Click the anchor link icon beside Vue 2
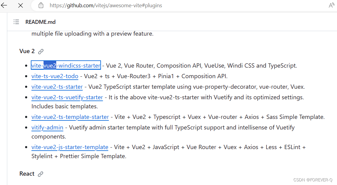 coord(41,51)
